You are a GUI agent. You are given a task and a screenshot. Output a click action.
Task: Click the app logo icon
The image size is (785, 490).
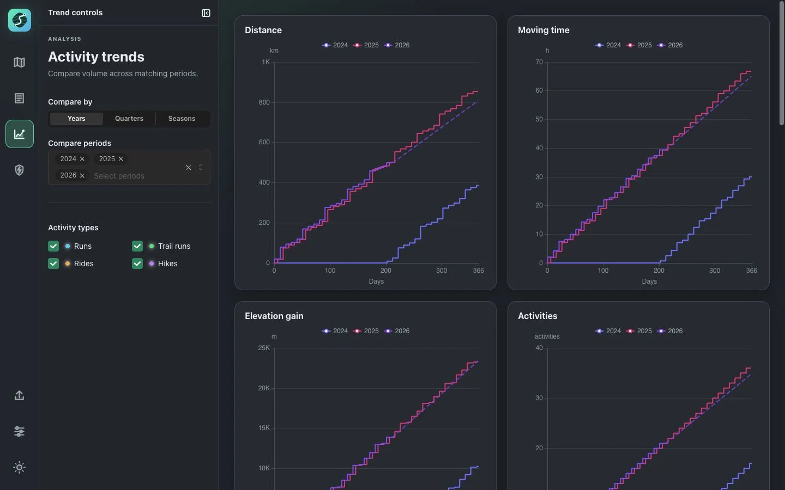(20, 20)
